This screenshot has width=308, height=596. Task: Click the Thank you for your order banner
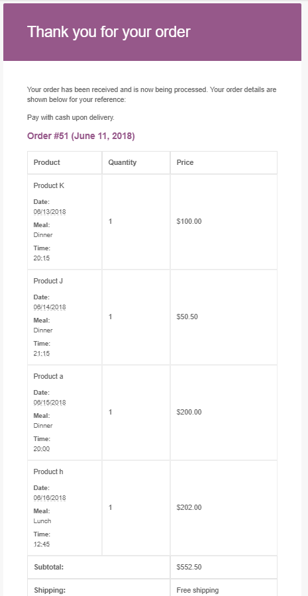pyautogui.click(x=152, y=32)
